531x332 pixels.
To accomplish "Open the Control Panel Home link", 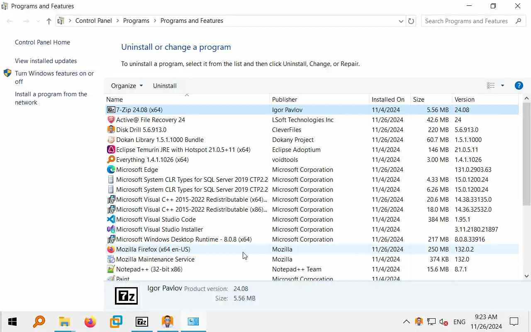I will click(42, 42).
